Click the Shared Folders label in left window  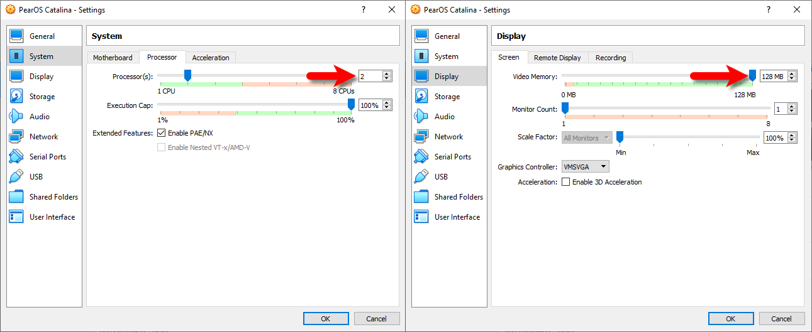53,197
